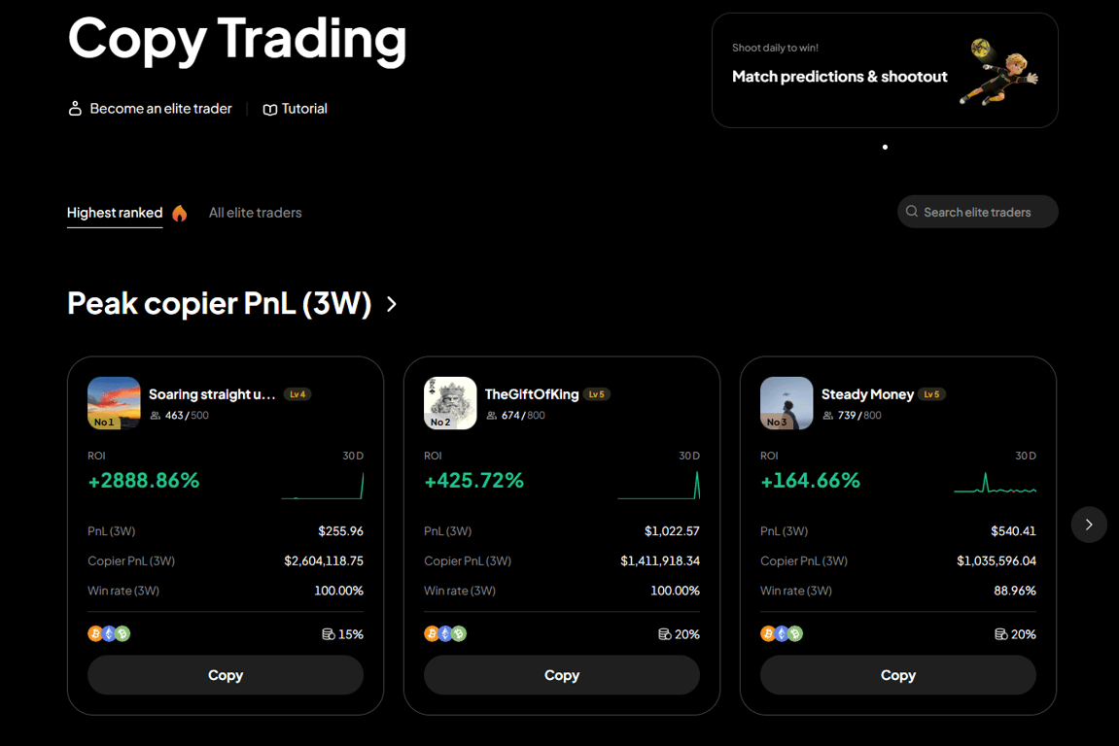The image size is (1119, 746).
Task: Click the BNB coin icon on Steady Money
Action: click(795, 632)
